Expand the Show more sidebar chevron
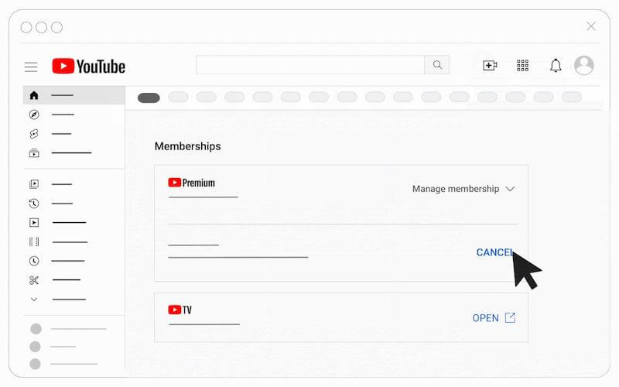Viewport: 619px width, 387px height. (34, 300)
